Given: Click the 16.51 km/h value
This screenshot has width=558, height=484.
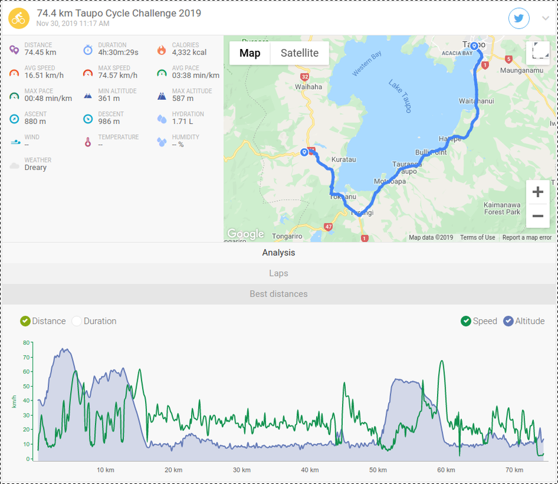Looking at the screenshot, I should tap(44, 76).
